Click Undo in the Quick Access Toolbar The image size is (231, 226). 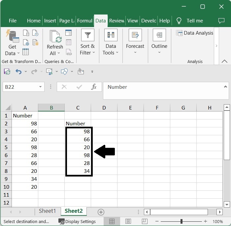click(x=18, y=71)
